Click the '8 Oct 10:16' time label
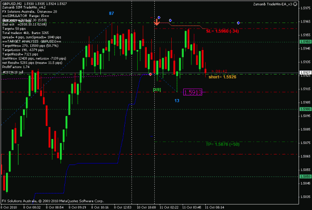This screenshot has height=210, width=312. (100, 207)
